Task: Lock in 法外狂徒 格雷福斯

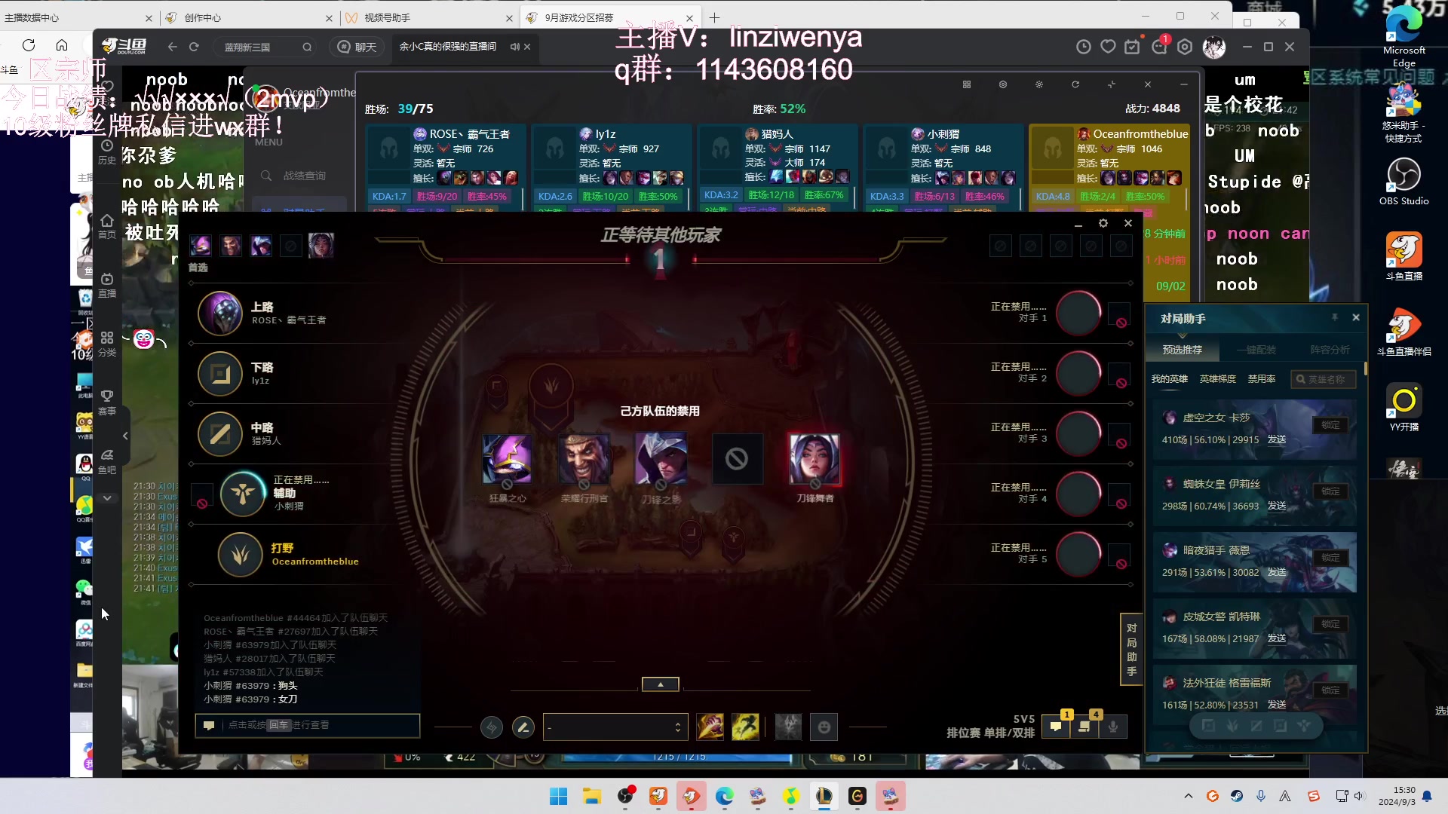Action: (1331, 690)
